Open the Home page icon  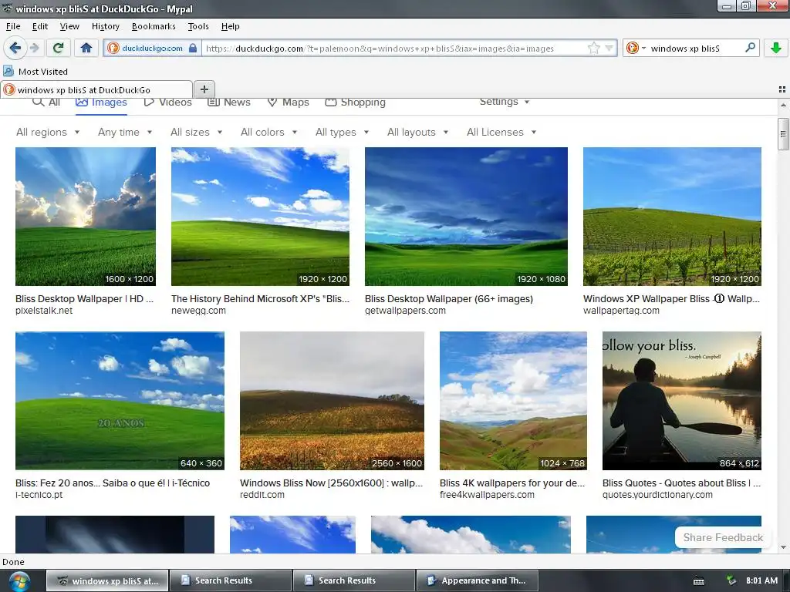tap(86, 48)
